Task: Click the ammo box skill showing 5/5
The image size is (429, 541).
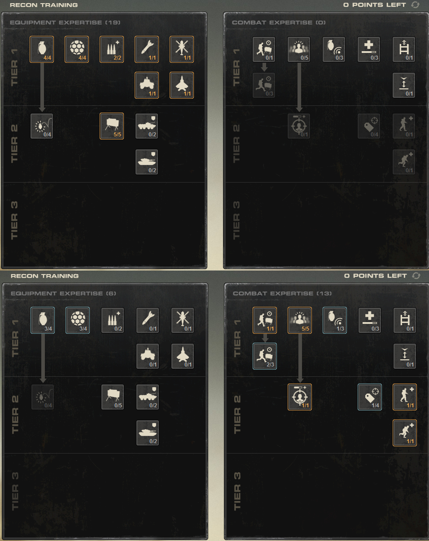Action: [112, 126]
